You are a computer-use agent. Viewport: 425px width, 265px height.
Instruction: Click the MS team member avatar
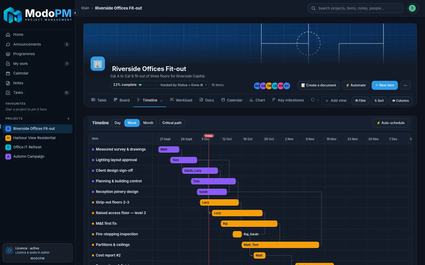[x=257, y=86]
